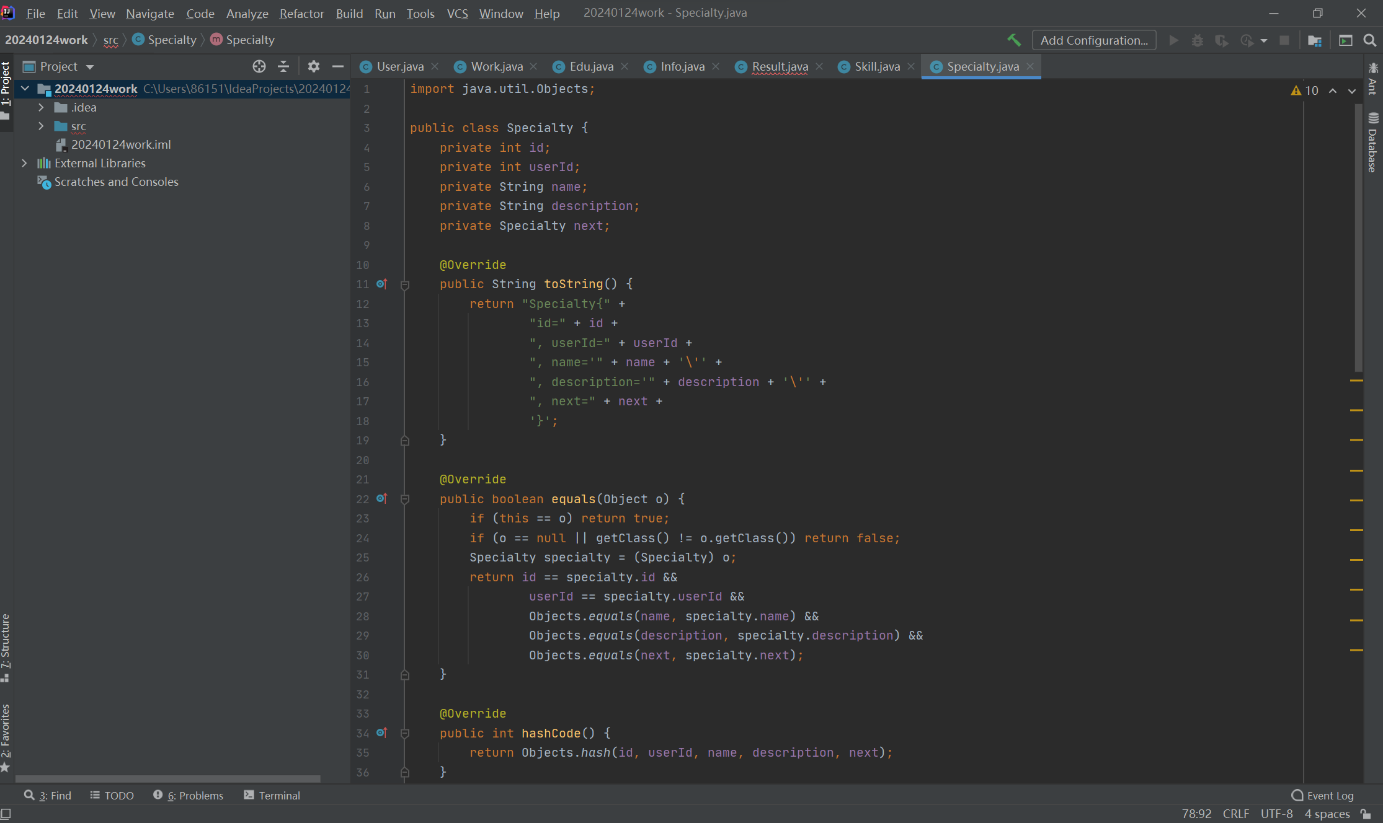Open Project panel settings gear
The width and height of the screenshot is (1383, 823).
coord(314,66)
